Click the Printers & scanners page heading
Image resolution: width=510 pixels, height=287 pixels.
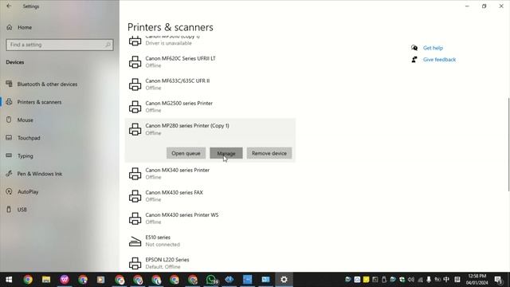pyautogui.click(x=171, y=27)
